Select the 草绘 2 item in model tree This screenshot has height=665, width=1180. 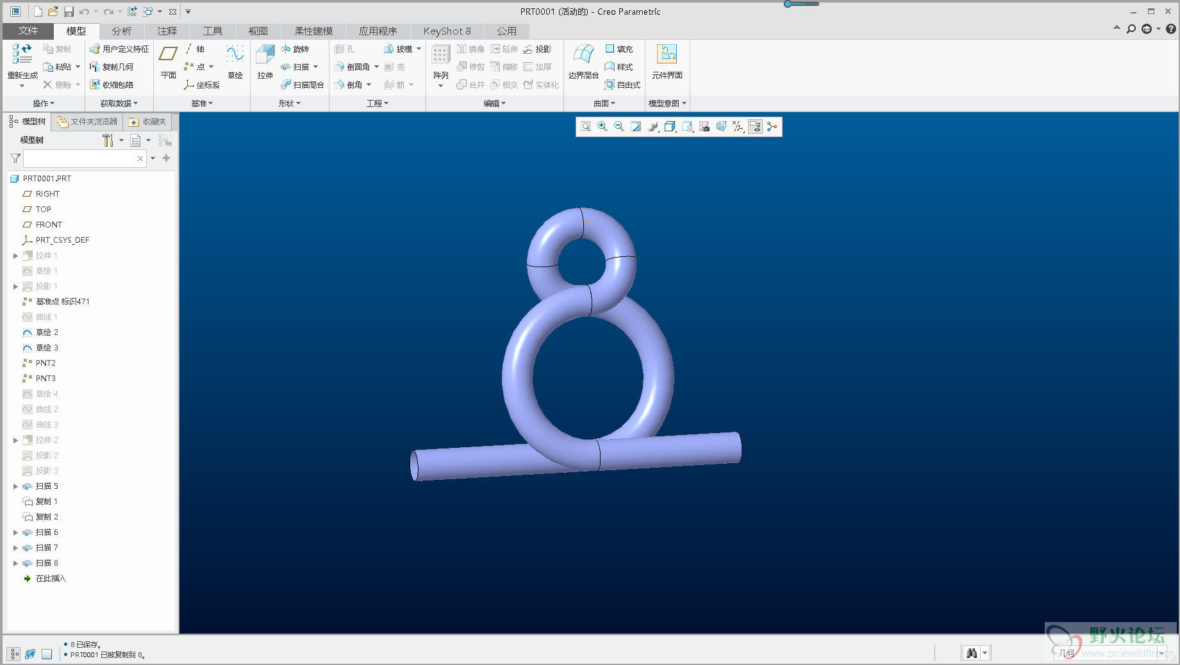(47, 332)
